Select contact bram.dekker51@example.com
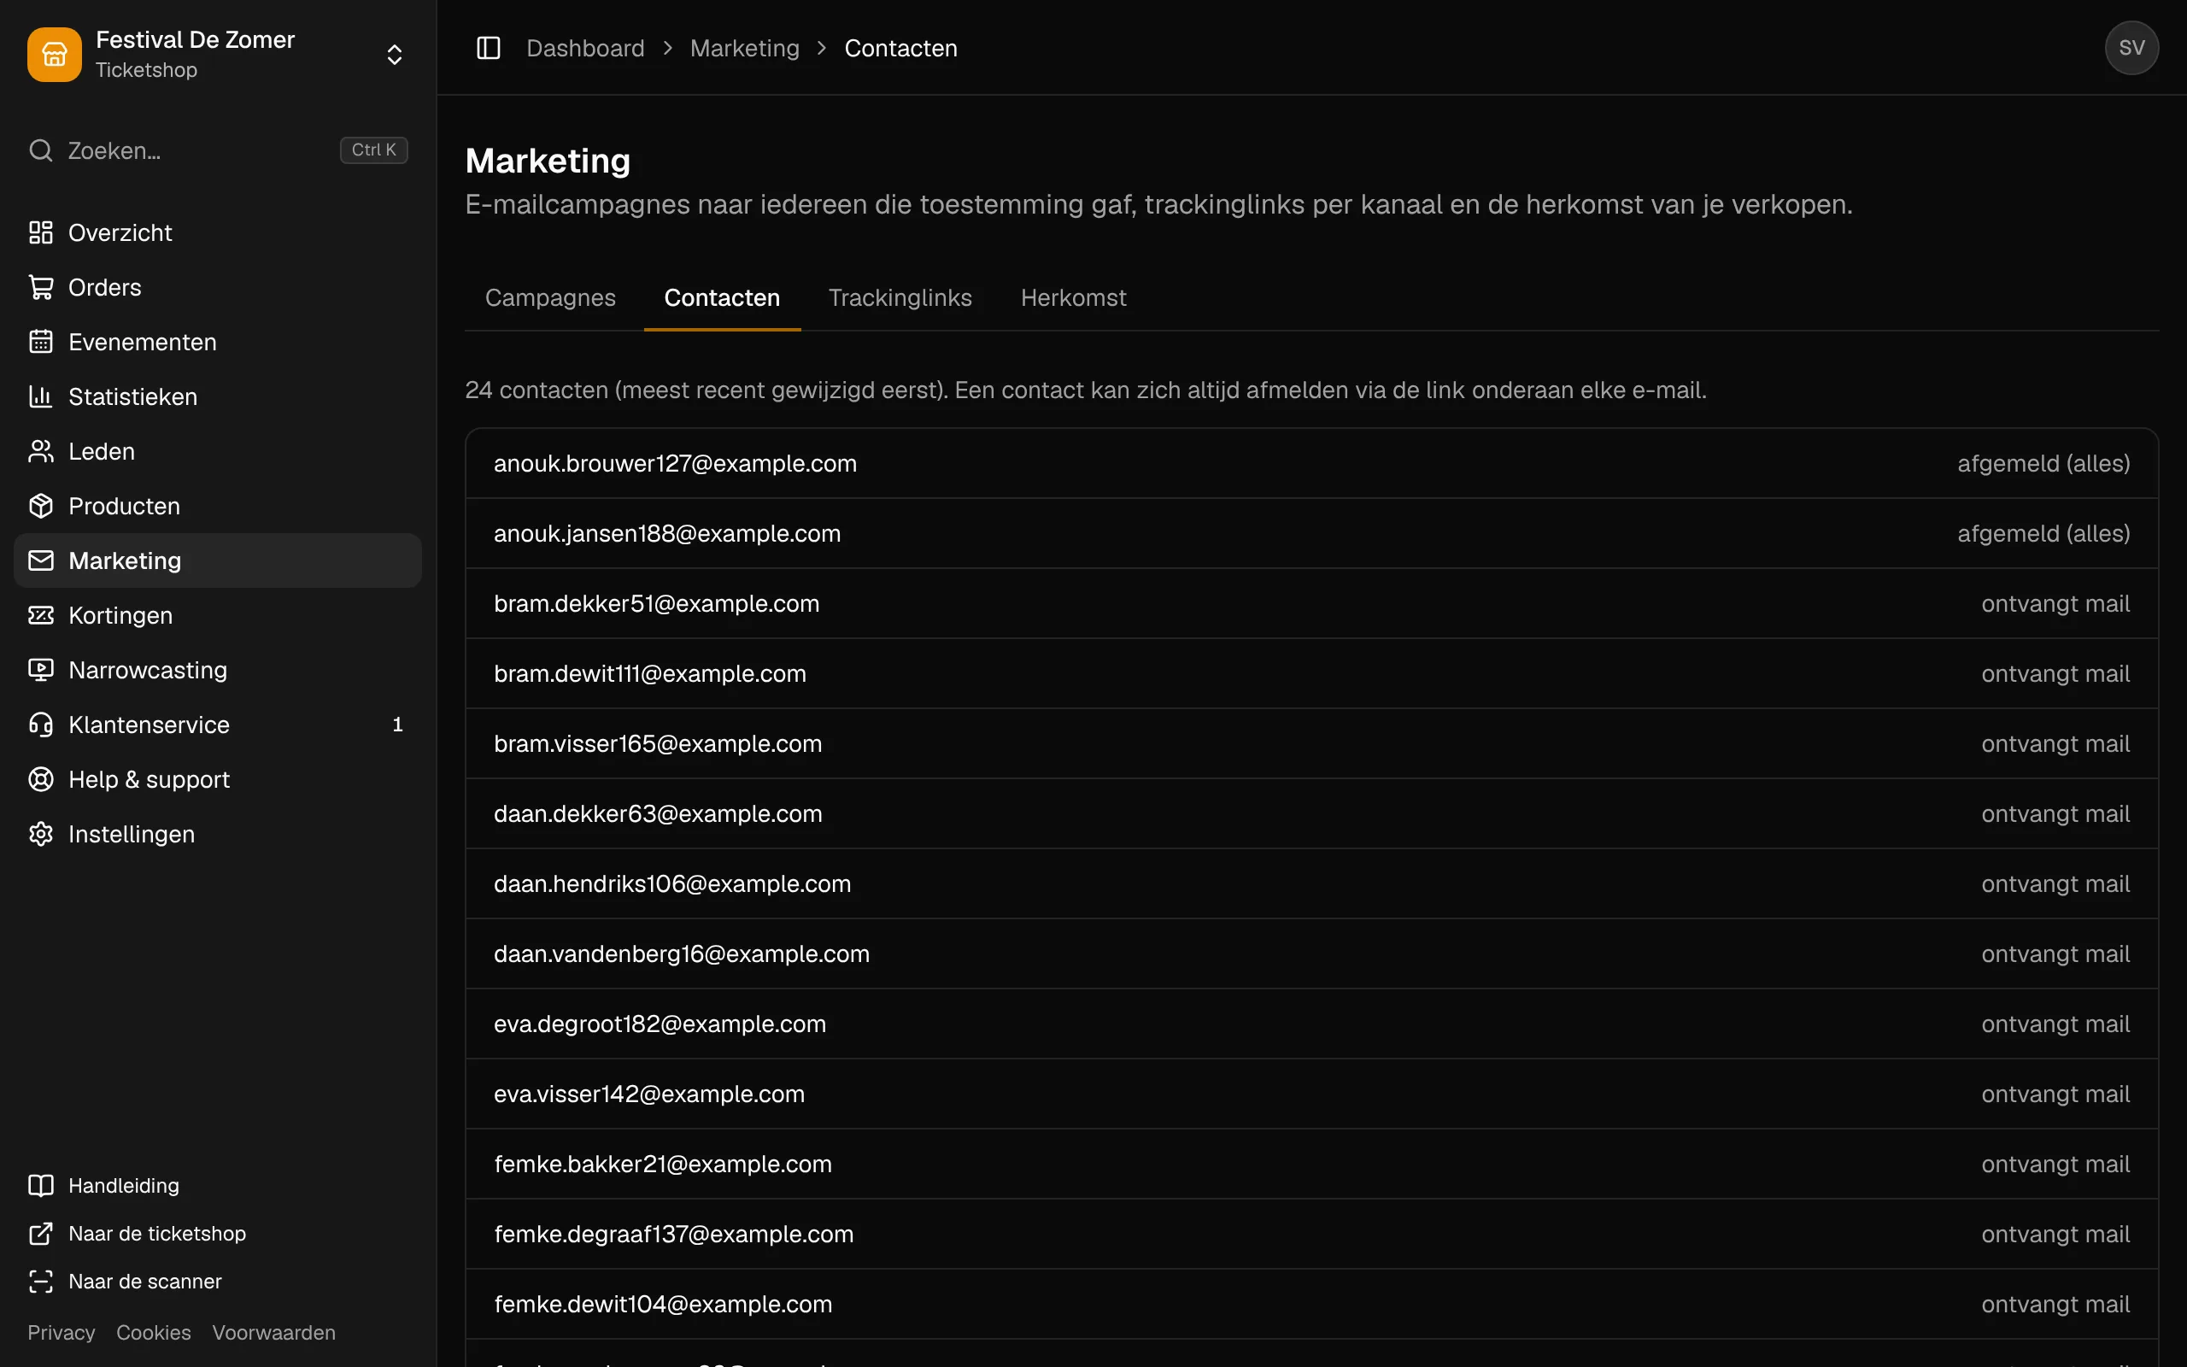The height and width of the screenshot is (1367, 2187). pyautogui.click(x=1312, y=603)
